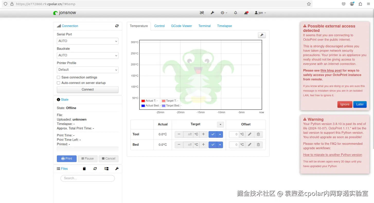Confirm Tool target temperature checkmark
This screenshot has width=374, height=203.
(213, 134)
